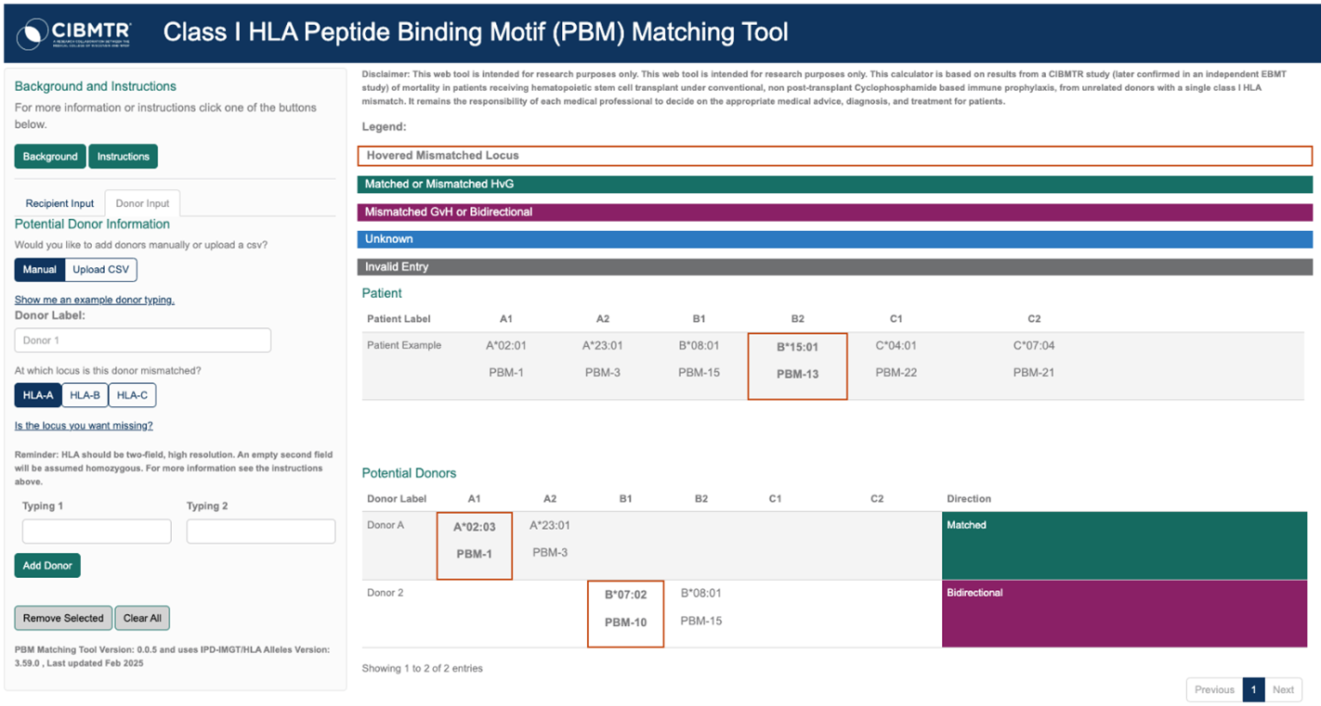This screenshot has width=1321, height=706.
Task: Select HLA-B as mismatched locus
Action: tap(85, 395)
